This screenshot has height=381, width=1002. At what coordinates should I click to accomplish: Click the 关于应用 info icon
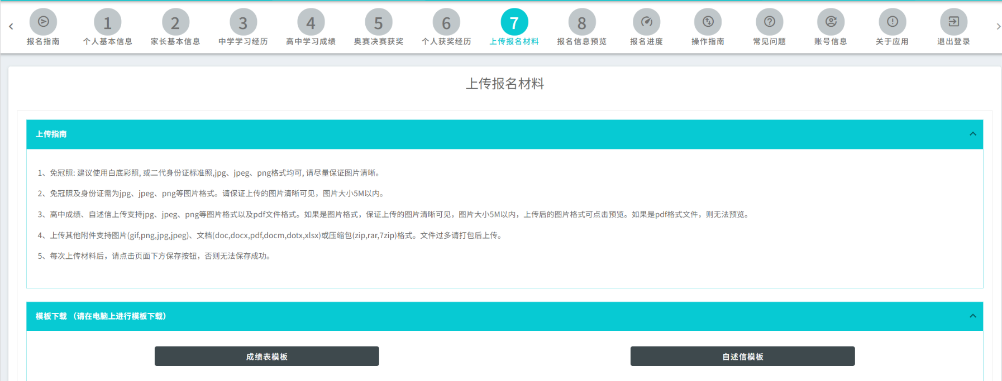[892, 22]
